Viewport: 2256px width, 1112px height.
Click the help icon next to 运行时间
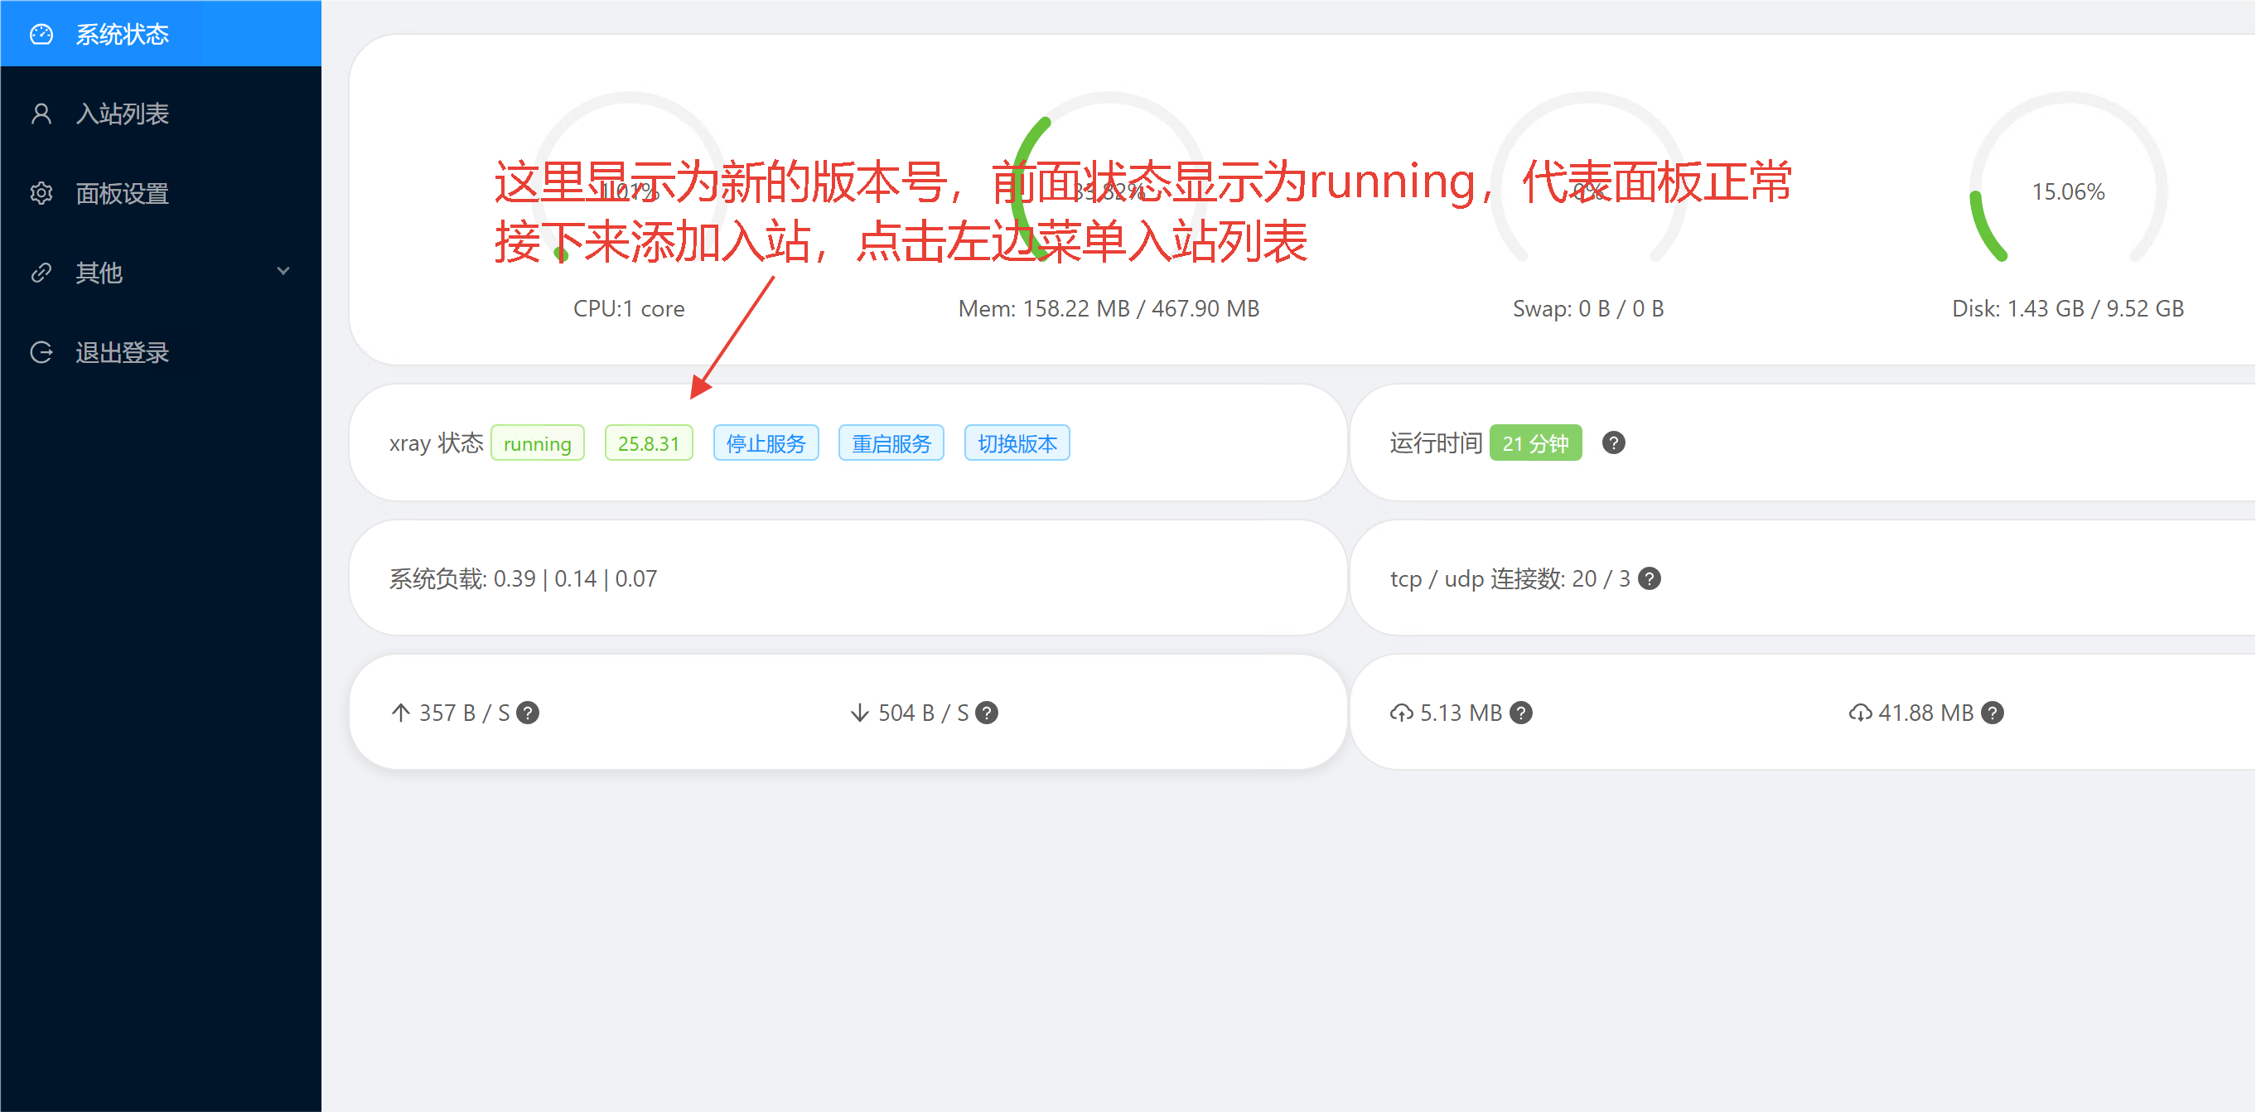pyautogui.click(x=1613, y=443)
